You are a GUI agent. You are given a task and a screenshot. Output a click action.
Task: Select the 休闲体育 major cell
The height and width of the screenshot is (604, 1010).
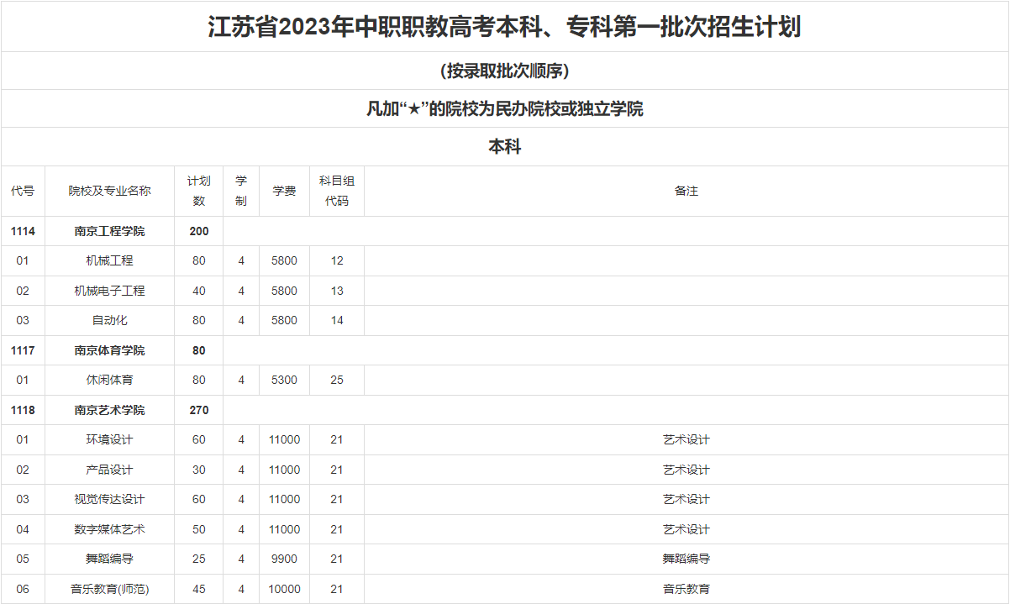pyautogui.click(x=109, y=380)
